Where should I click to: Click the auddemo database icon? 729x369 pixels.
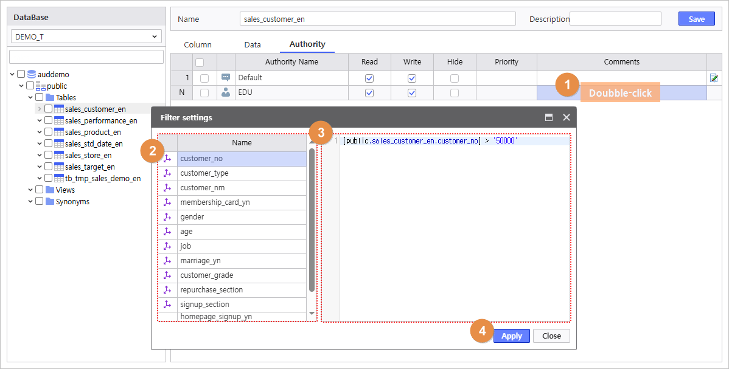coord(32,74)
